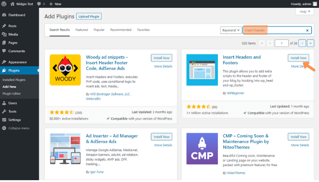The image size is (319, 182).
Task: Open Igor Funa author link
Action: tap(97, 172)
